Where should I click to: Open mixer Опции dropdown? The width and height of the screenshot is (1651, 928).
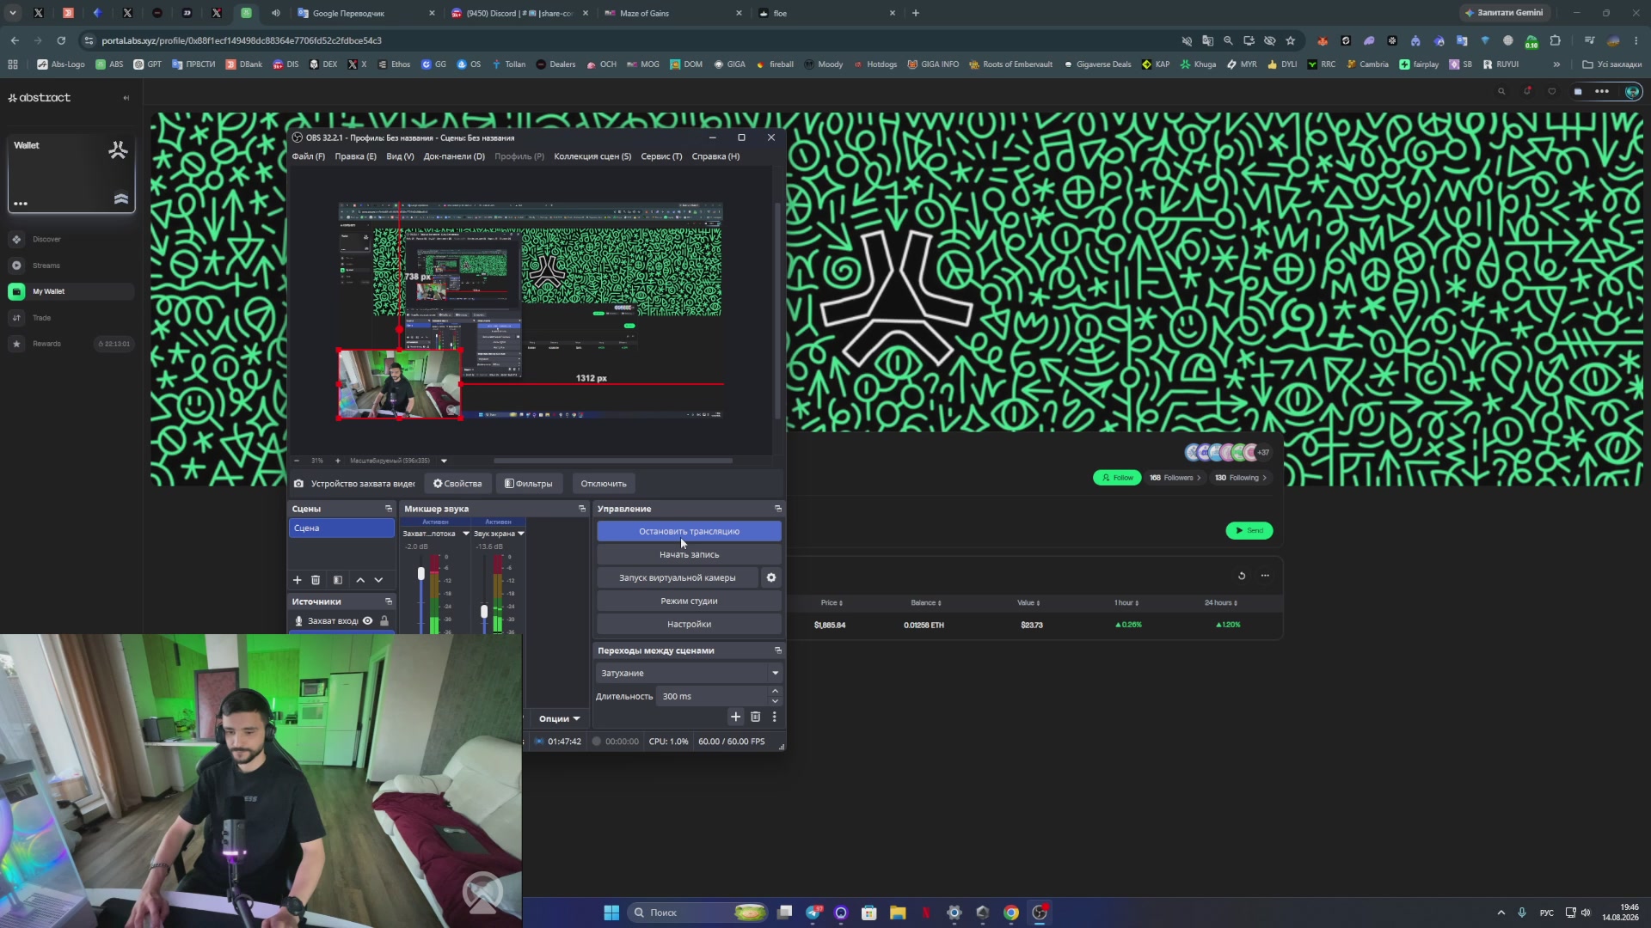[559, 718]
